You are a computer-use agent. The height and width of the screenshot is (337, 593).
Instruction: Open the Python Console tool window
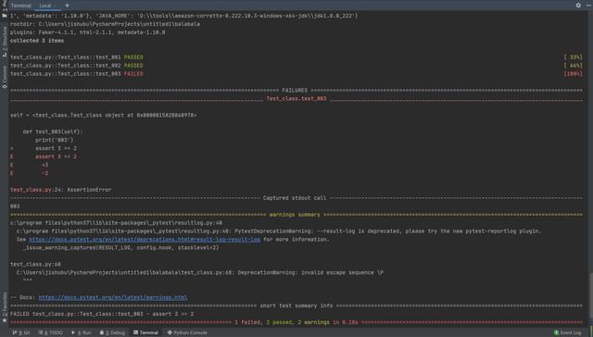[187, 332]
